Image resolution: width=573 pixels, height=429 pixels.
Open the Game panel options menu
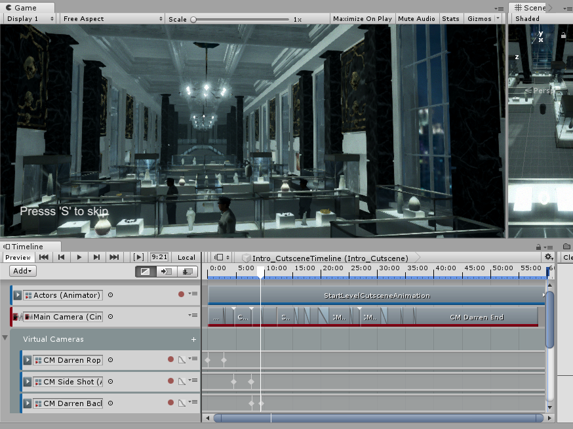coord(499,9)
